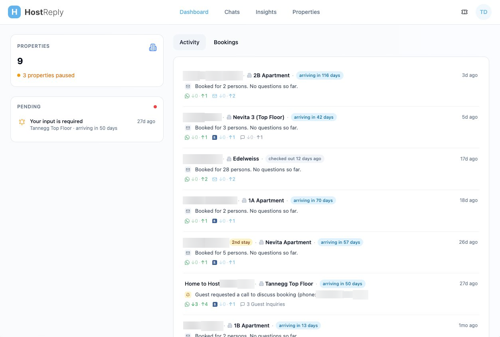Click the 1B Apartment property name
This screenshot has height=337, width=500.
click(x=252, y=325)
